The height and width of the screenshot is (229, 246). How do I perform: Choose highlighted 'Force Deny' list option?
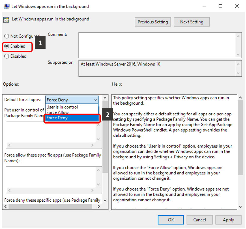[72, 118]
